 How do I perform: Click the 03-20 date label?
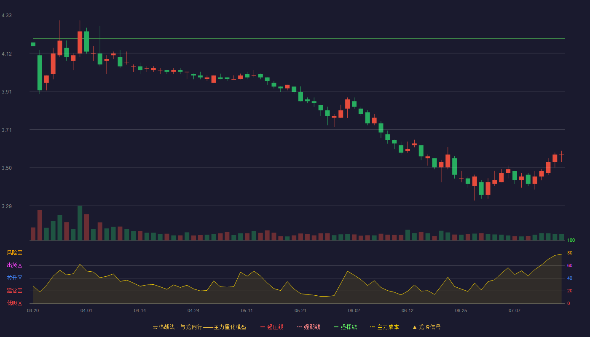coord(33,310)
